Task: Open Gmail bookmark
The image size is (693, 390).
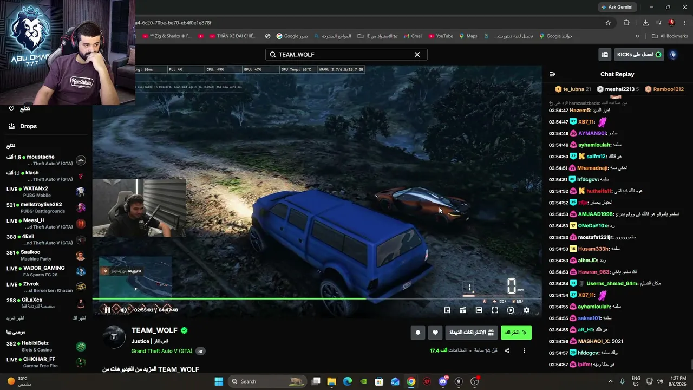Action: coord(413,36)
